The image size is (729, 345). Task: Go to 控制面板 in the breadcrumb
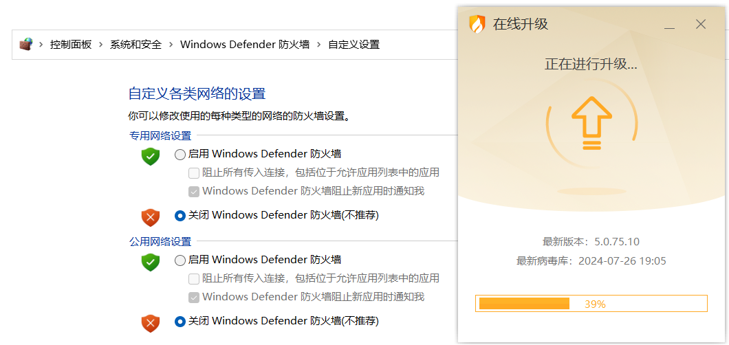tap(71, 45)
